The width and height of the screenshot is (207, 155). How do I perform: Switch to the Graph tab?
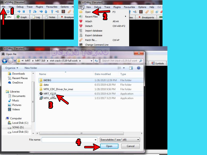(22, 17)
